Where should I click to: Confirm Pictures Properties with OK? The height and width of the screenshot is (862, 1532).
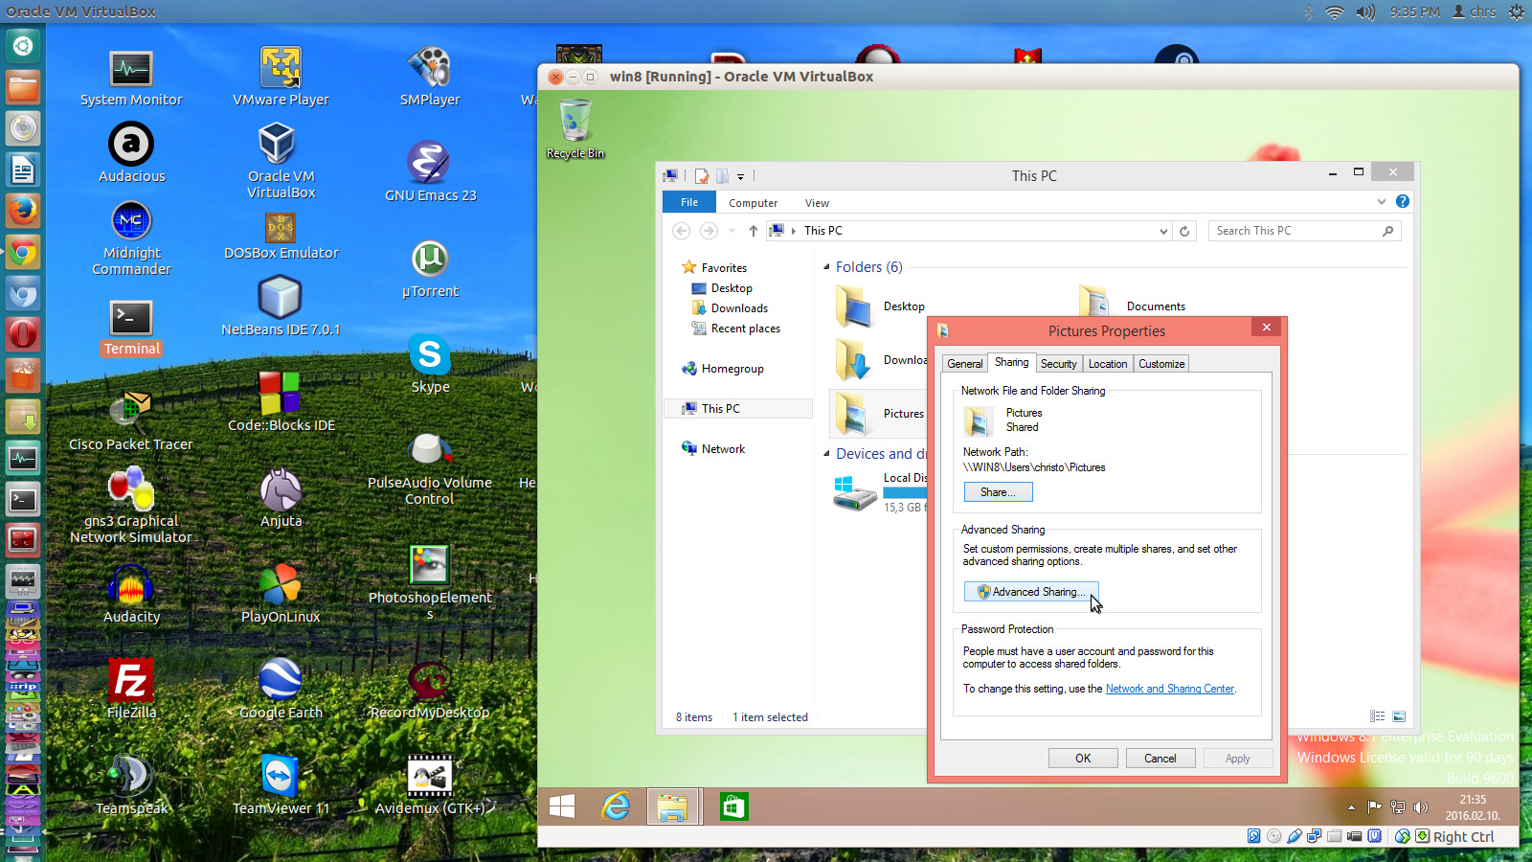click(1083, 758)
